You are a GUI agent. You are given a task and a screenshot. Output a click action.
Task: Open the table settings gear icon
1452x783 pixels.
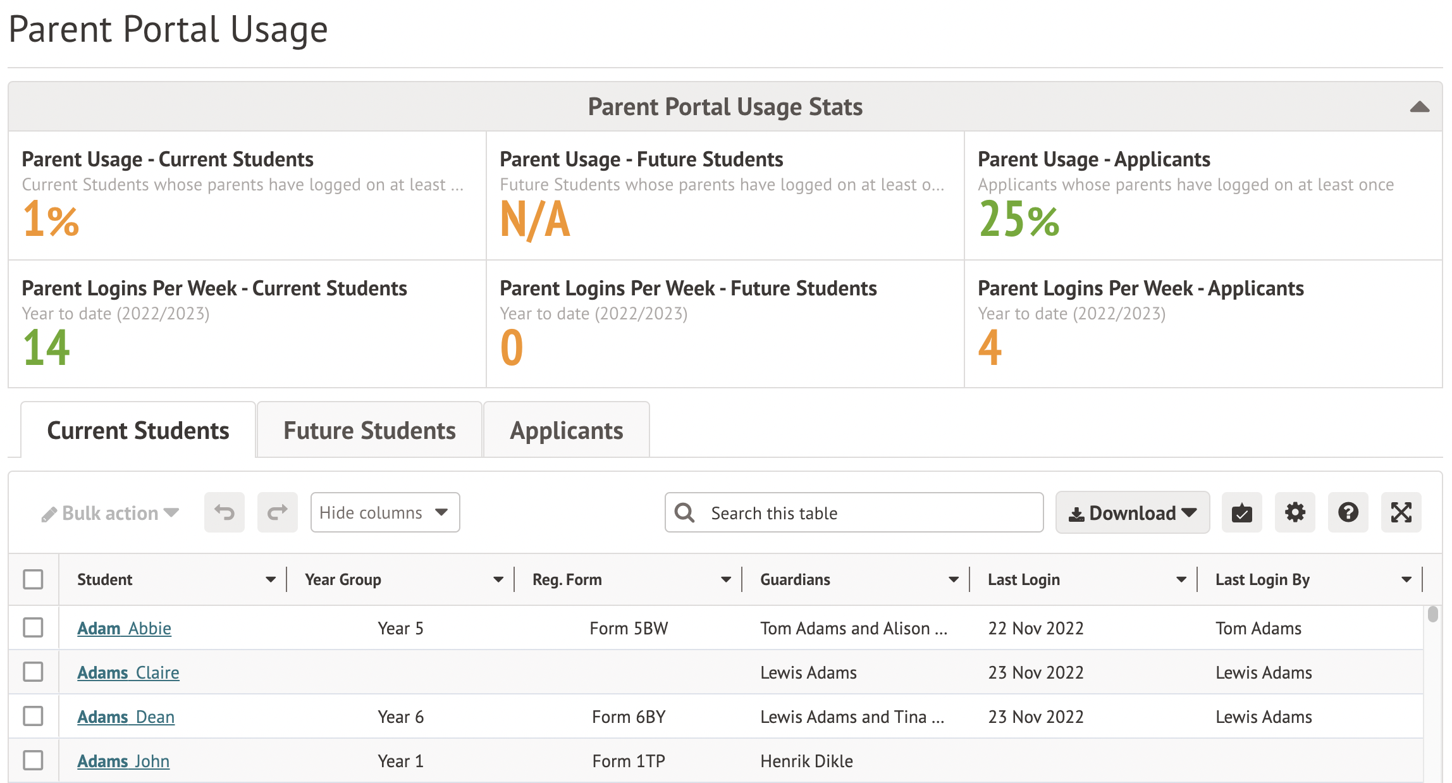[x=1295, y=512]
